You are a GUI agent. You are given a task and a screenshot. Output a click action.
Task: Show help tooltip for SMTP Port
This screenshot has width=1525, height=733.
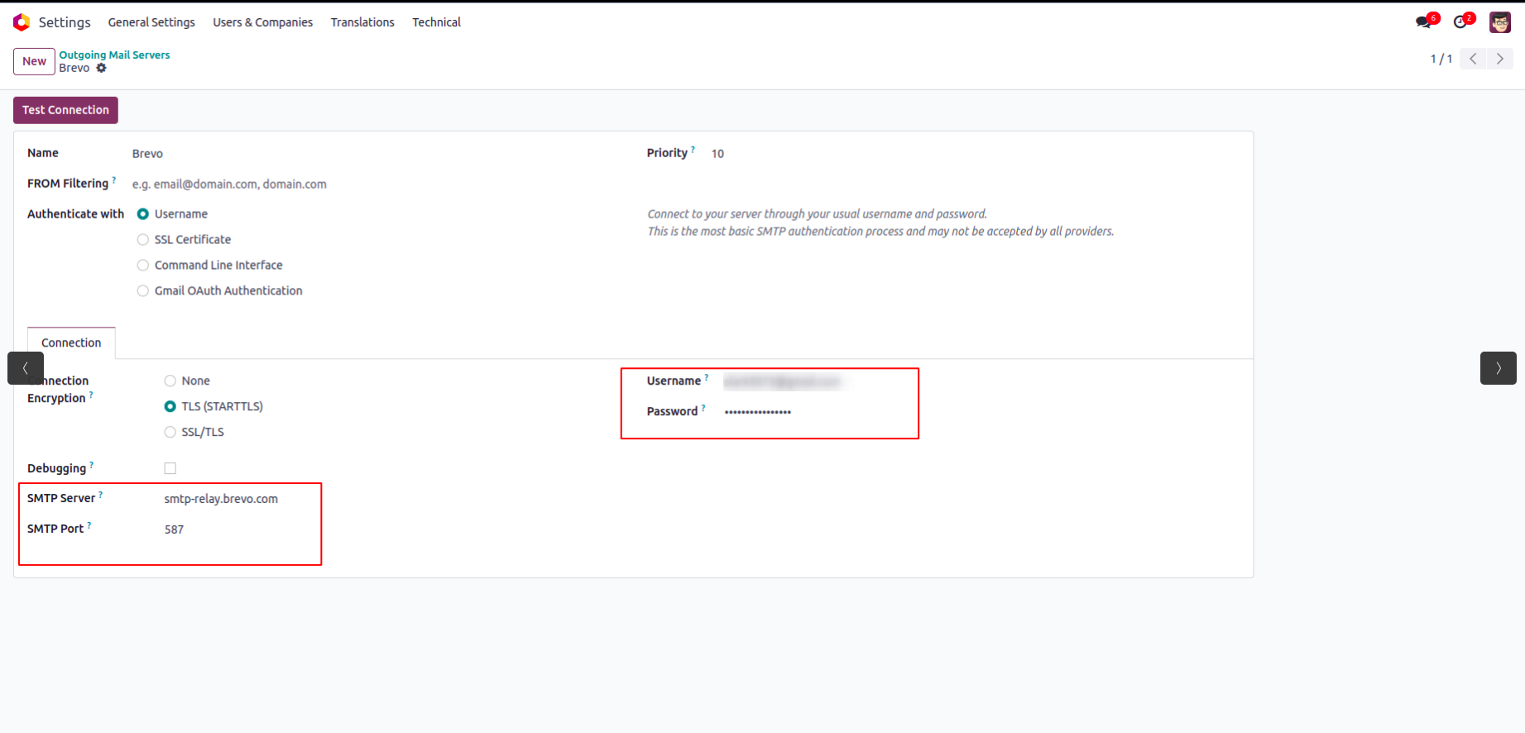point(89,525)
